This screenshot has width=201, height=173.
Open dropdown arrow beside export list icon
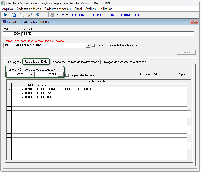point(67,15)
